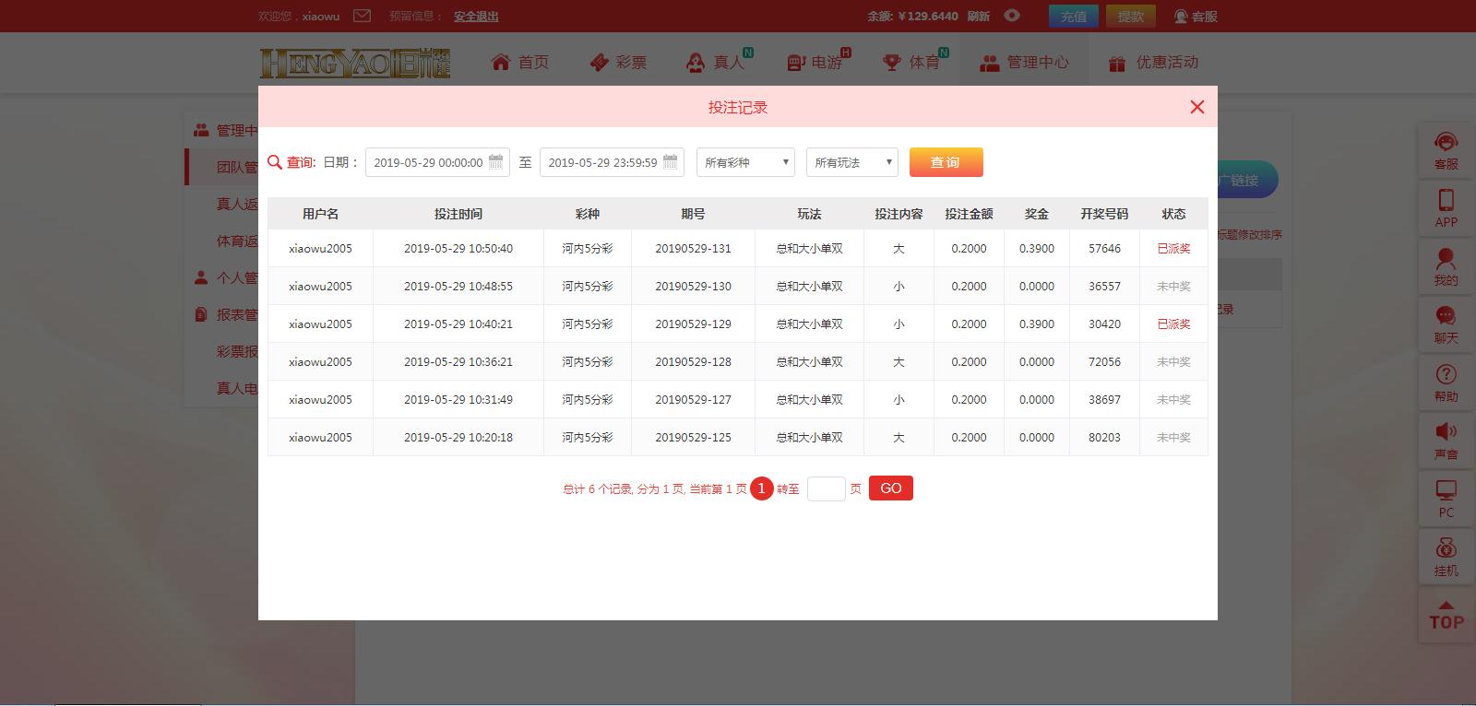Image resolution: width=1476 pixels, height=706 pixels.
Task: Select period 20190529-127 cell
Action: 693,400
